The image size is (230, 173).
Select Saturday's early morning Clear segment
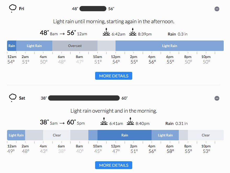click(x=57, y=135)
